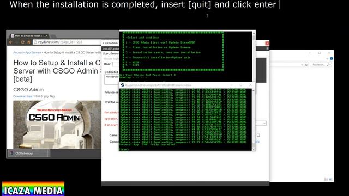Click the 'Success! App fully installed' line
Viewport: 349px width, 196px height.
[x=148, y=144]
